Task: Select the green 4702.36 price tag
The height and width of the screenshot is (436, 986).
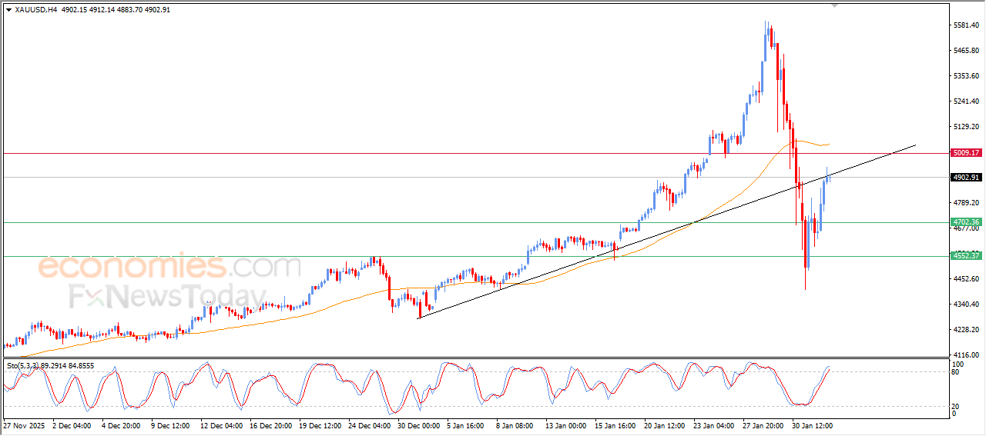Action: [x=966, y=222]
